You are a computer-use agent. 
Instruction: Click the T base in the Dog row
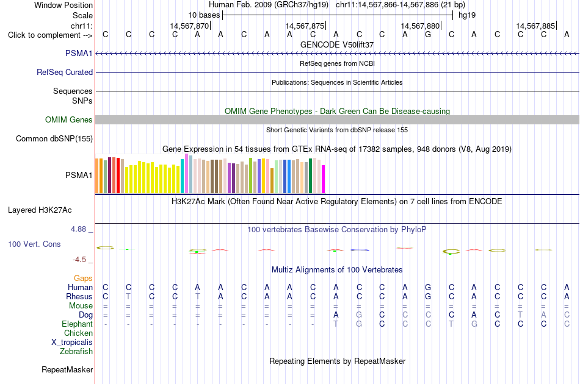[520, 315]
